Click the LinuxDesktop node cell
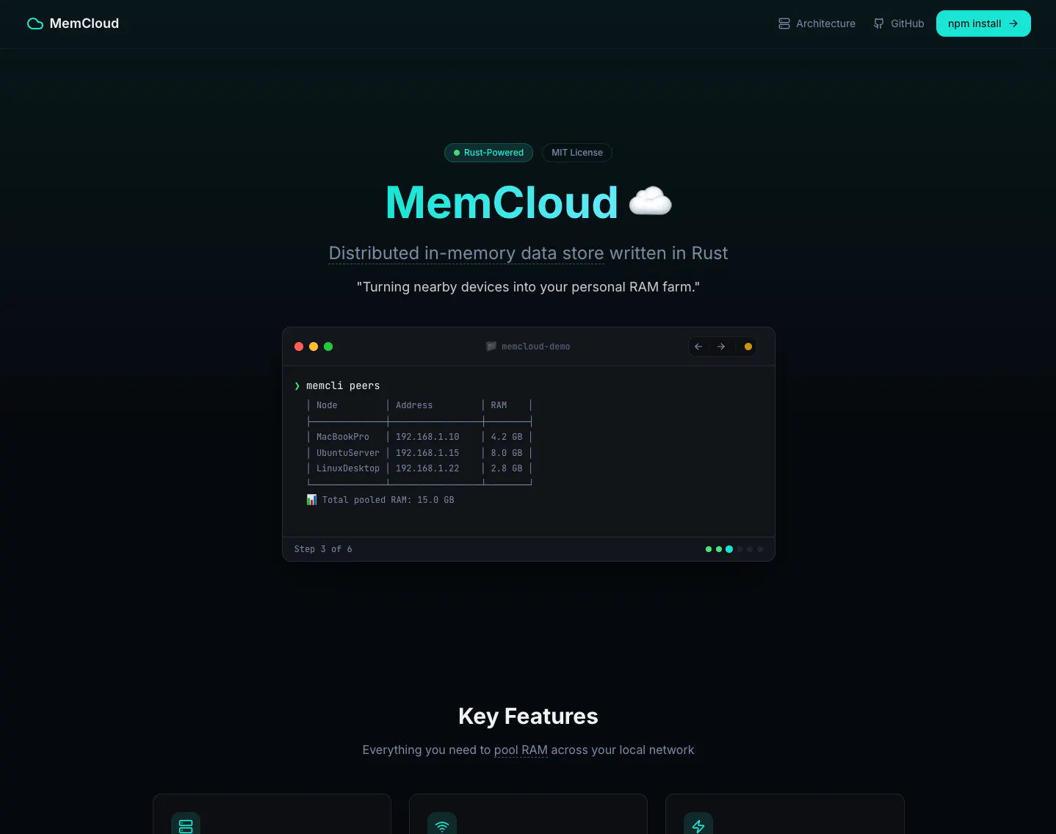The height and width of the screenshot is (834, 1056). tap(348, 468)
